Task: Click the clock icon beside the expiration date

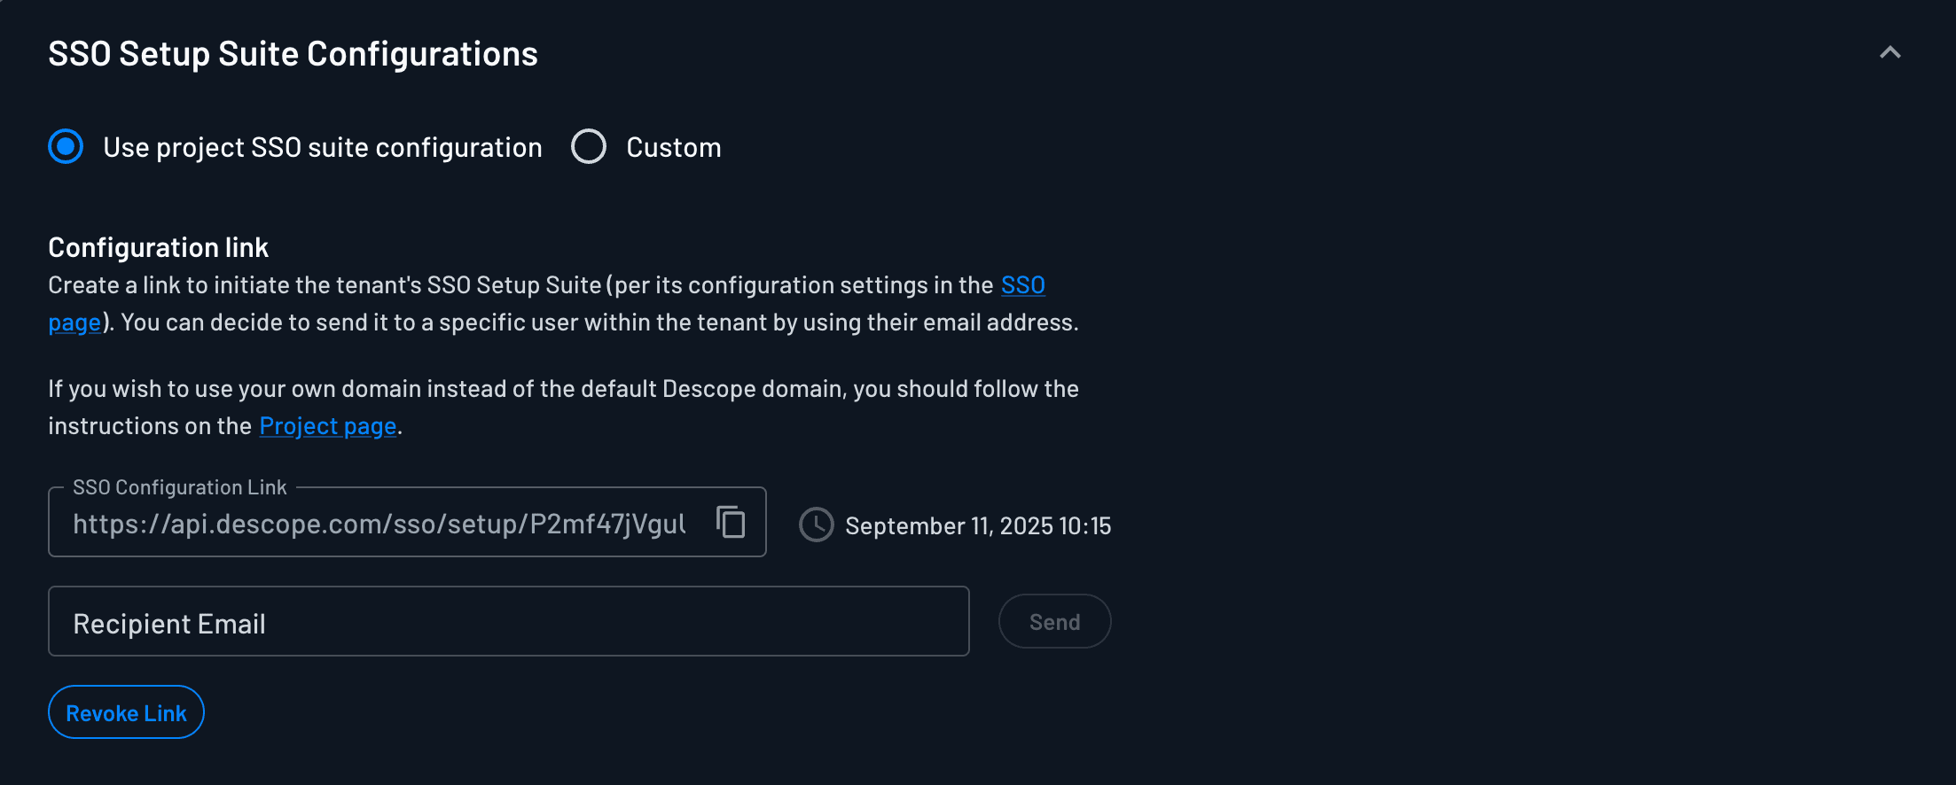Action: (815, 525)
